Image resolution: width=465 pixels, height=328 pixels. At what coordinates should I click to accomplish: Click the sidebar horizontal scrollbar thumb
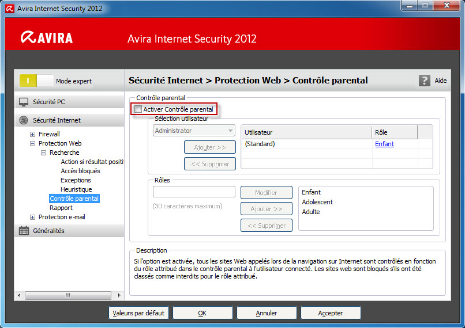(68, 295)
